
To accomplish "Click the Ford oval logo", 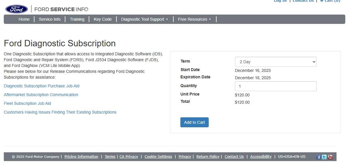I will (17, 9).
